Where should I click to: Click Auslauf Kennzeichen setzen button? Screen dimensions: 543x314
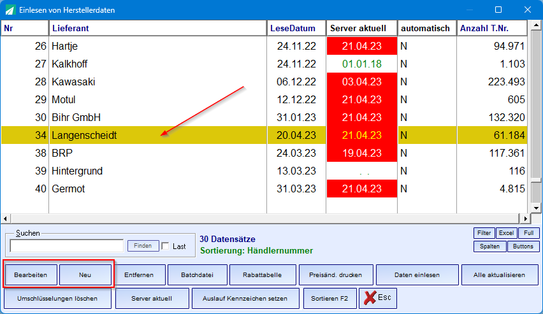pyautogui.click(x=245, y=299)
